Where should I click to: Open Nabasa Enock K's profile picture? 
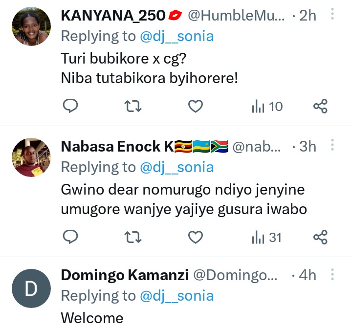[x=31, y=157]
